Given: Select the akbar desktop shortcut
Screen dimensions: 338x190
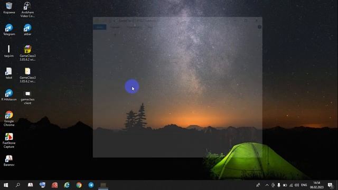Looking at the screenshot, I should pyautogui.click(x=27, y=30).
